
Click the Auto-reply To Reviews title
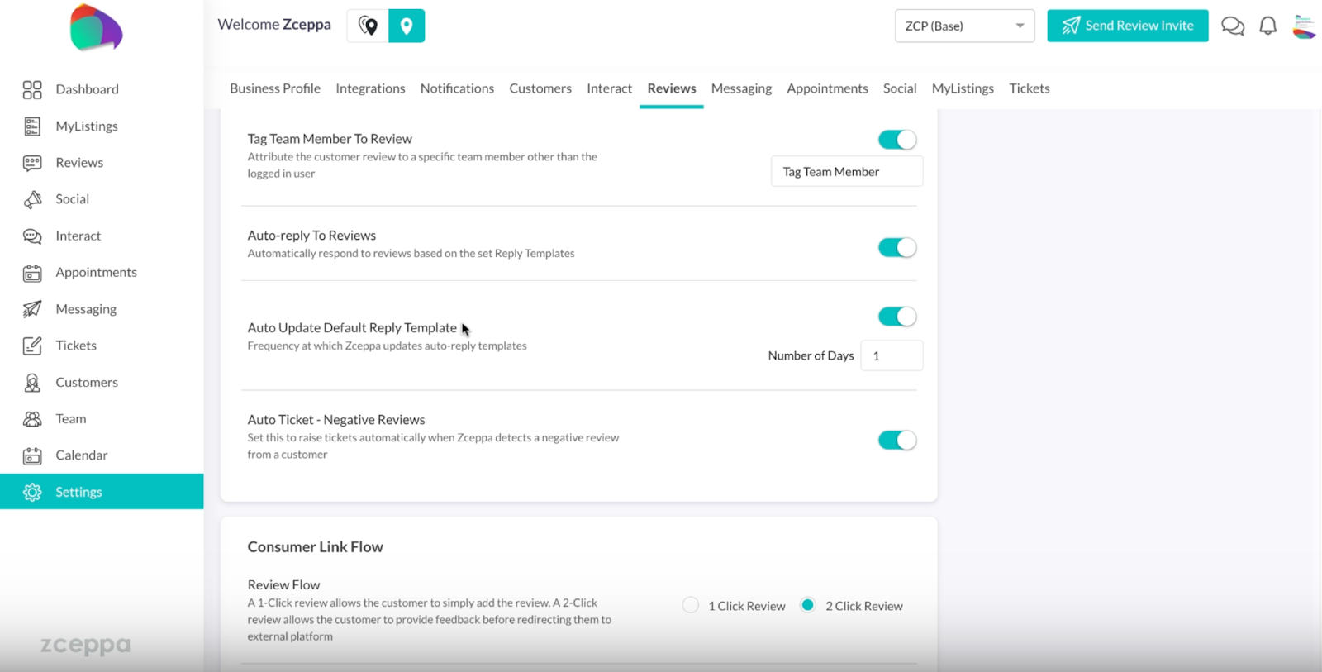(x=311, y=236)
